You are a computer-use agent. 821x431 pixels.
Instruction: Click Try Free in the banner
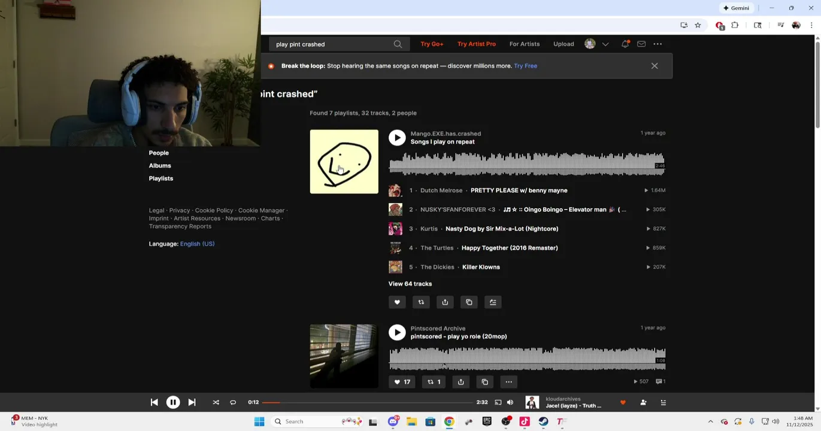(x=525, y=66)
